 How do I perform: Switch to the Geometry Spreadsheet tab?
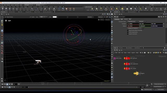pos(47,12)
